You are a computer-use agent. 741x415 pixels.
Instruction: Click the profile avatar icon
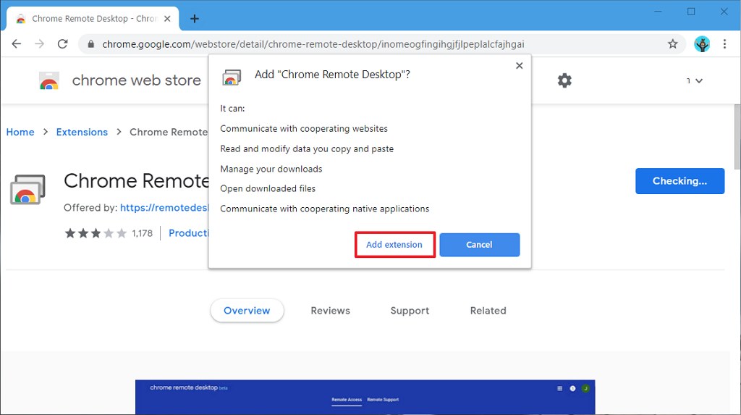[701, 44]
